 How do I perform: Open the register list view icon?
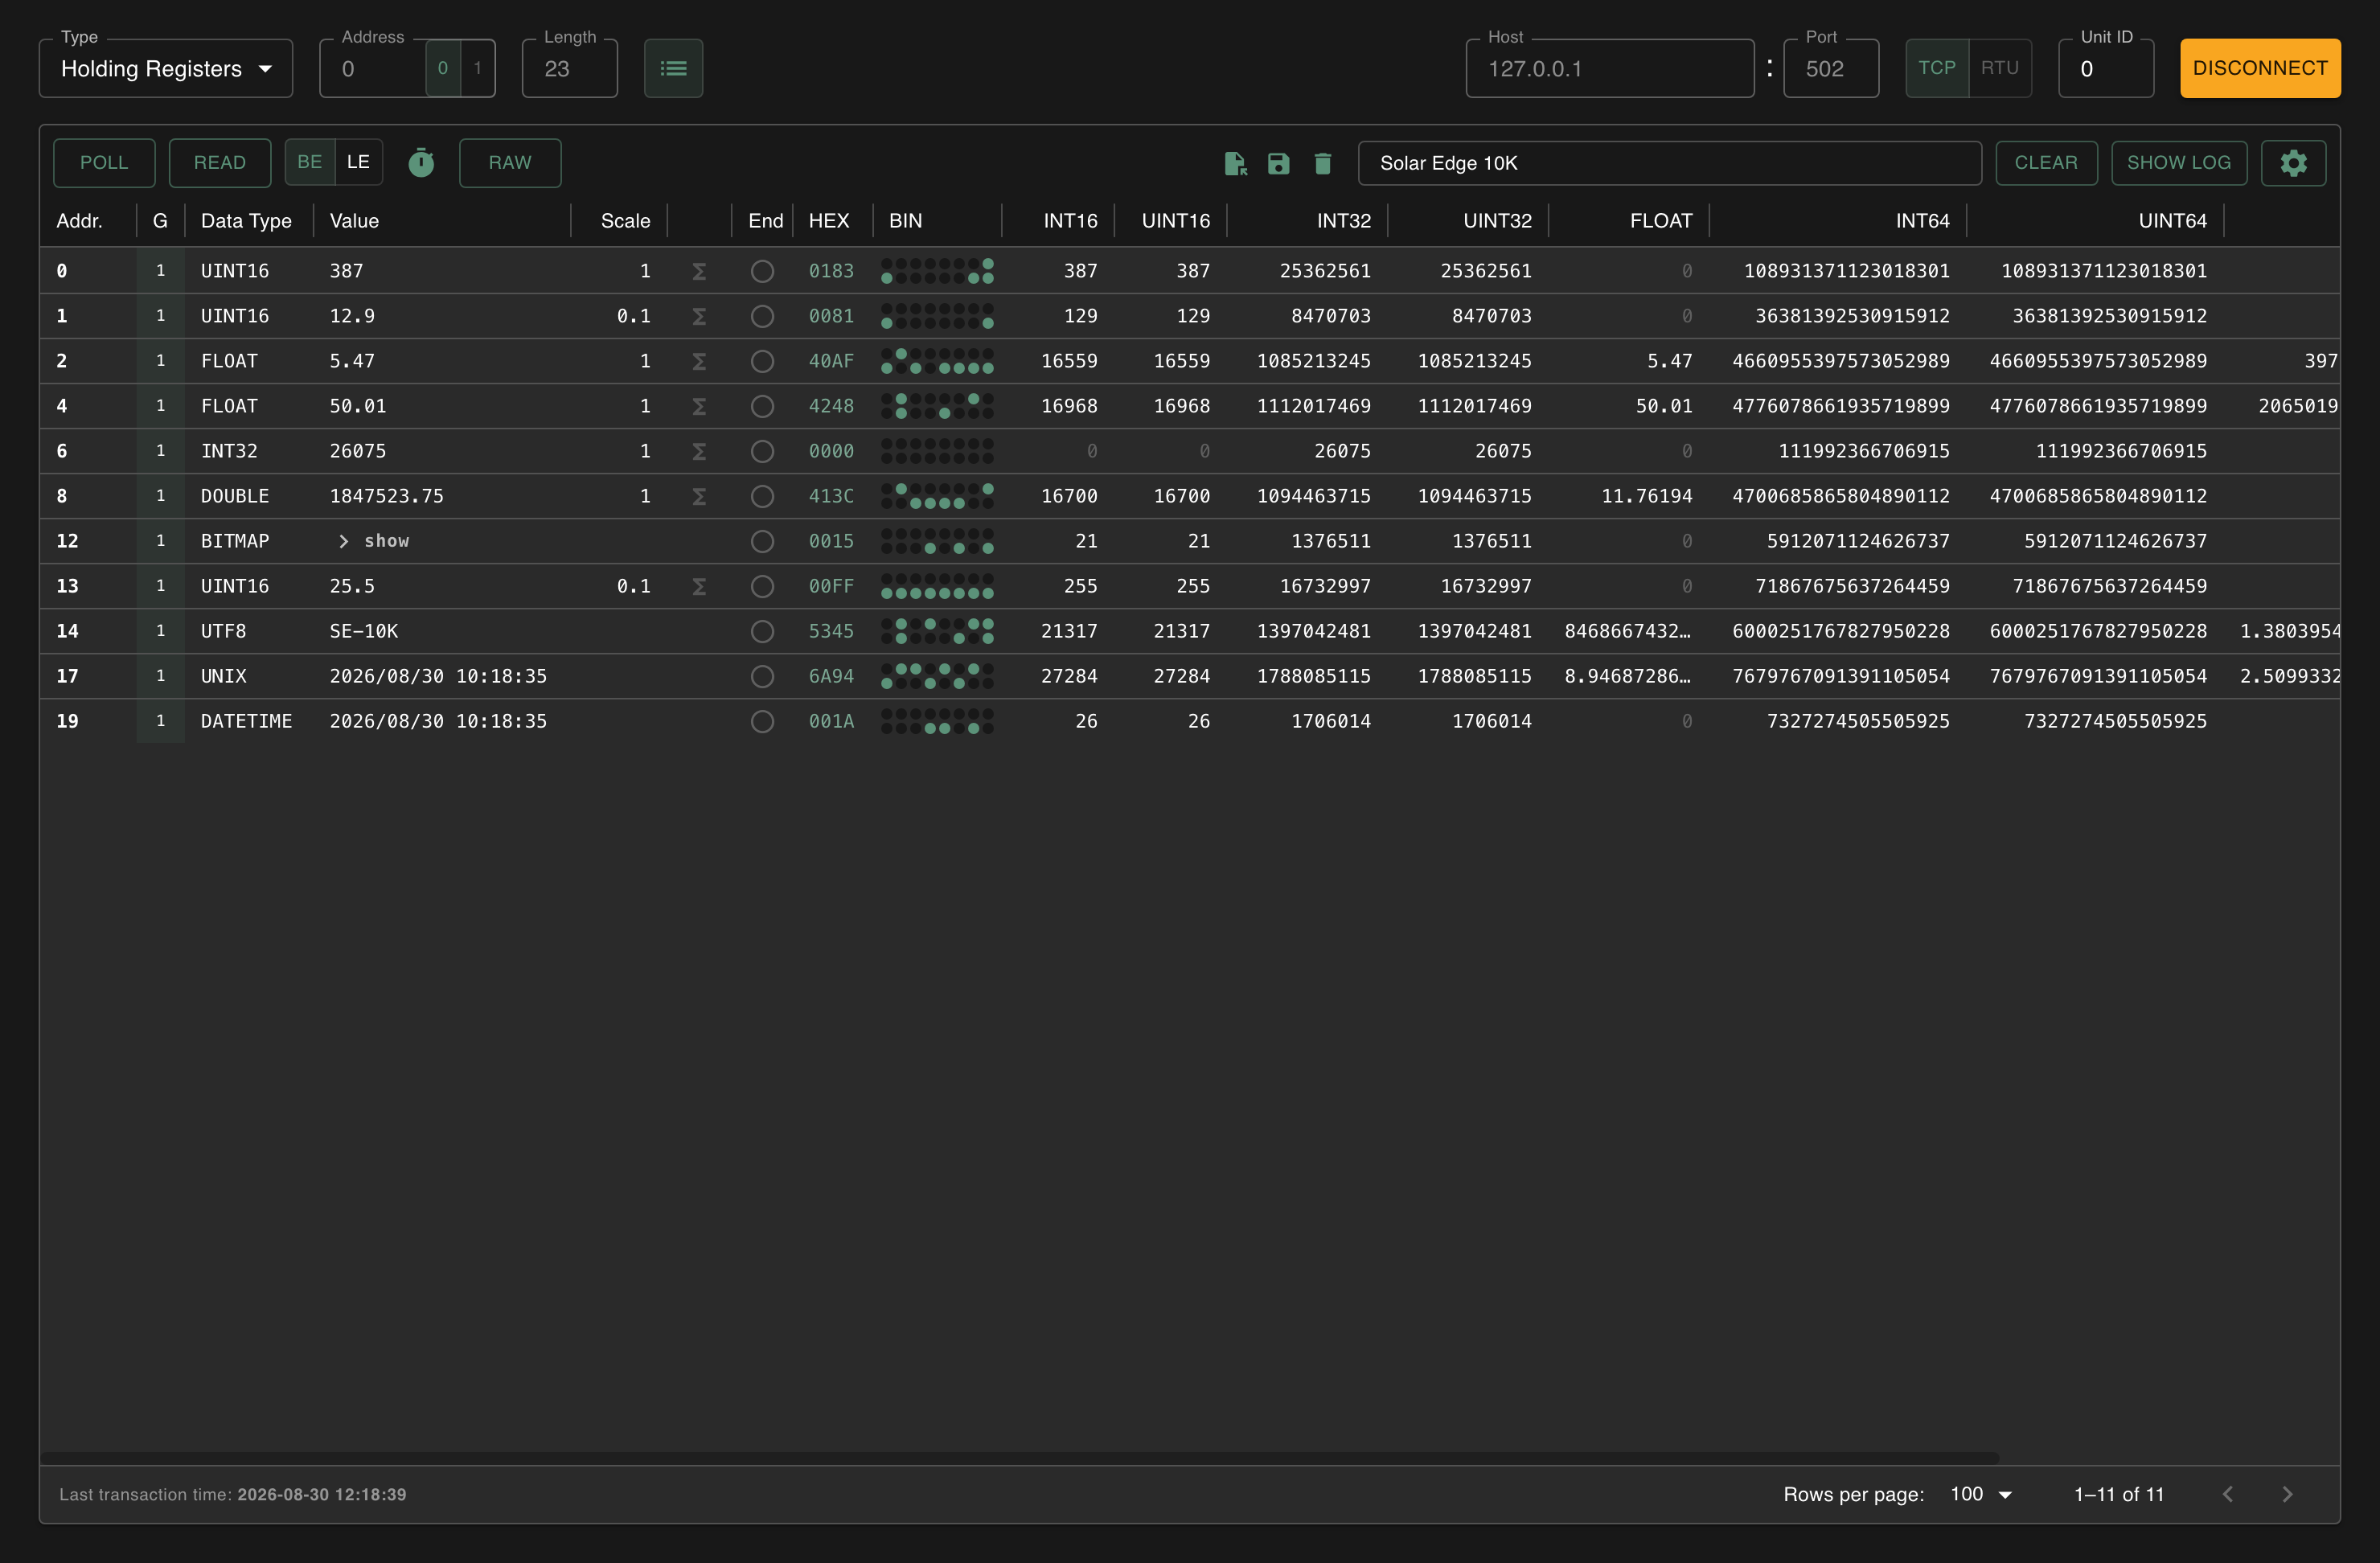coord(673,68)
